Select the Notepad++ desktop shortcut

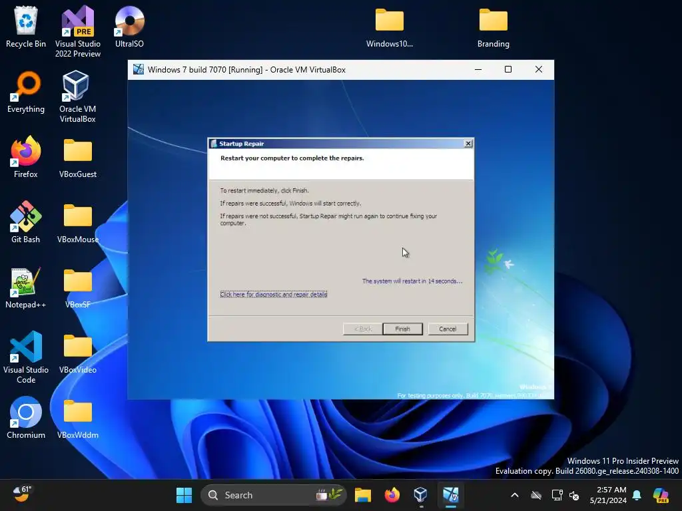pos(26,287)
